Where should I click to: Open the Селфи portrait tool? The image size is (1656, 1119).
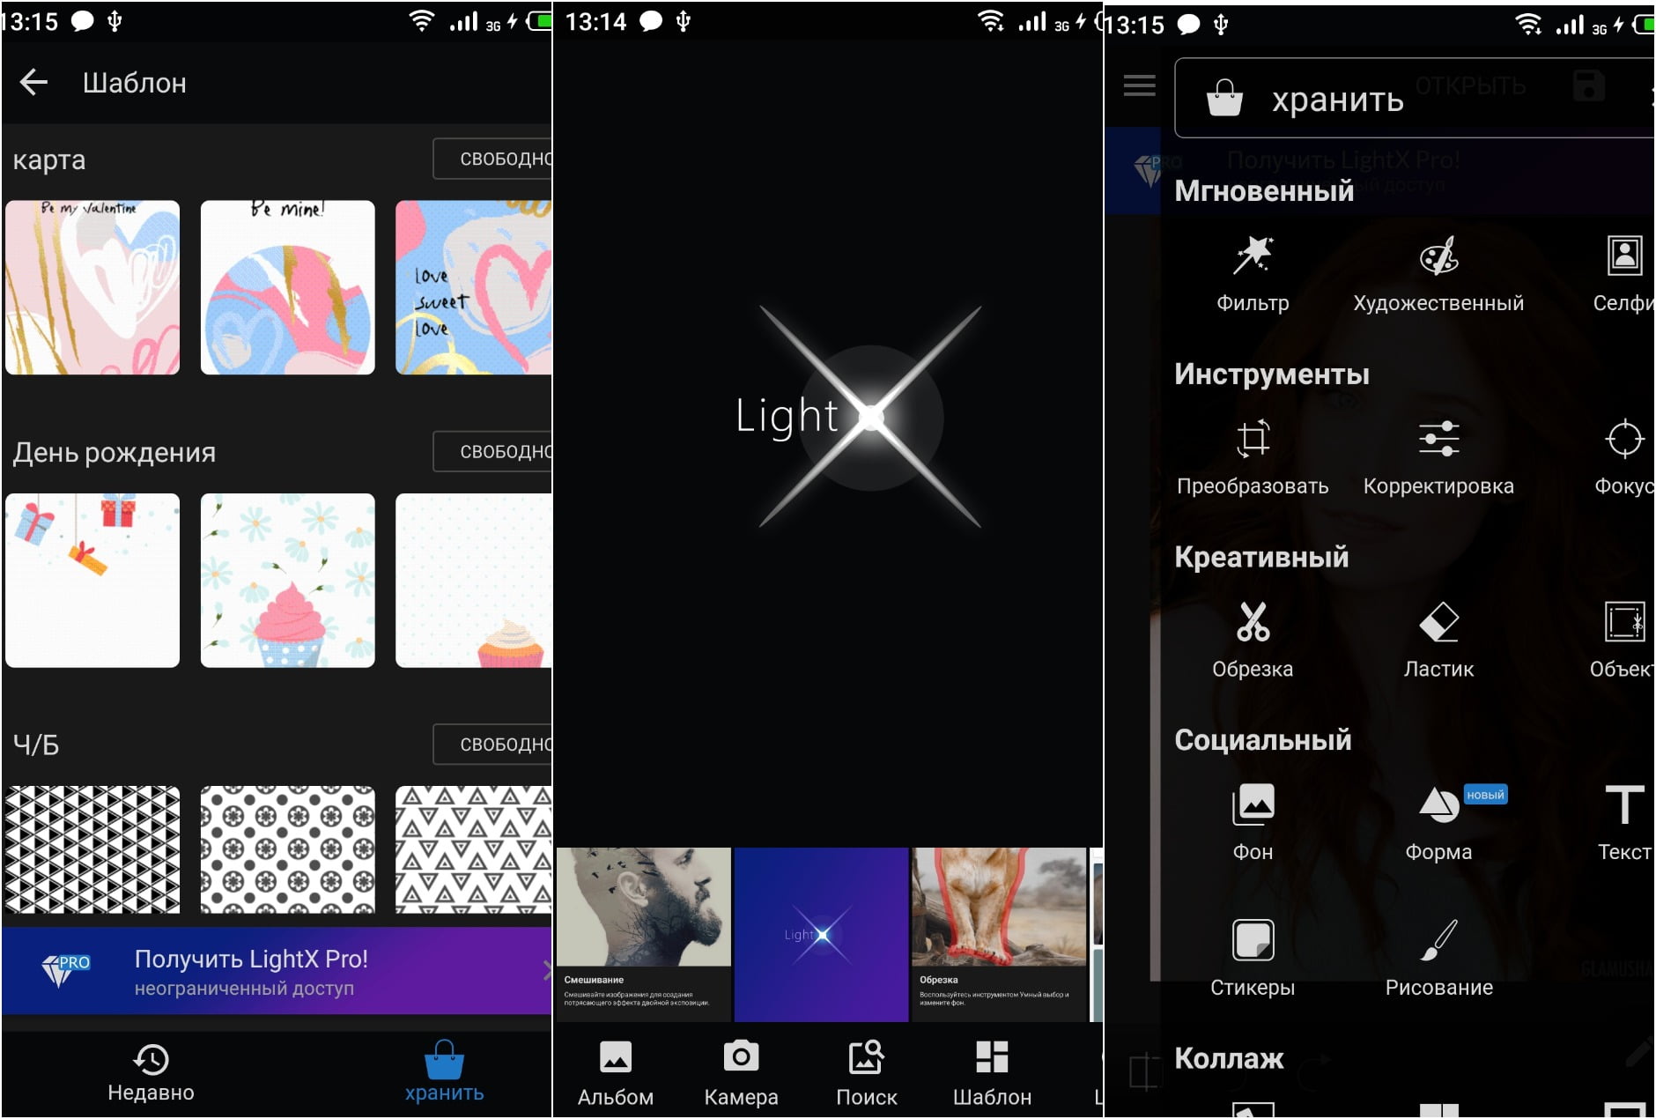click(1623, 274)
